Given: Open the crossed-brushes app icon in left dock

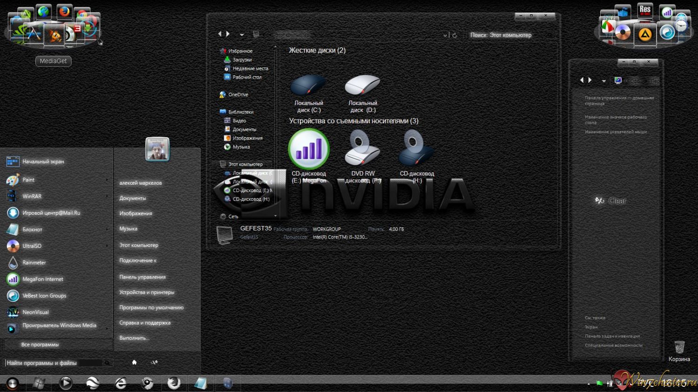Looking at the screenshot, I should point(34,33).
